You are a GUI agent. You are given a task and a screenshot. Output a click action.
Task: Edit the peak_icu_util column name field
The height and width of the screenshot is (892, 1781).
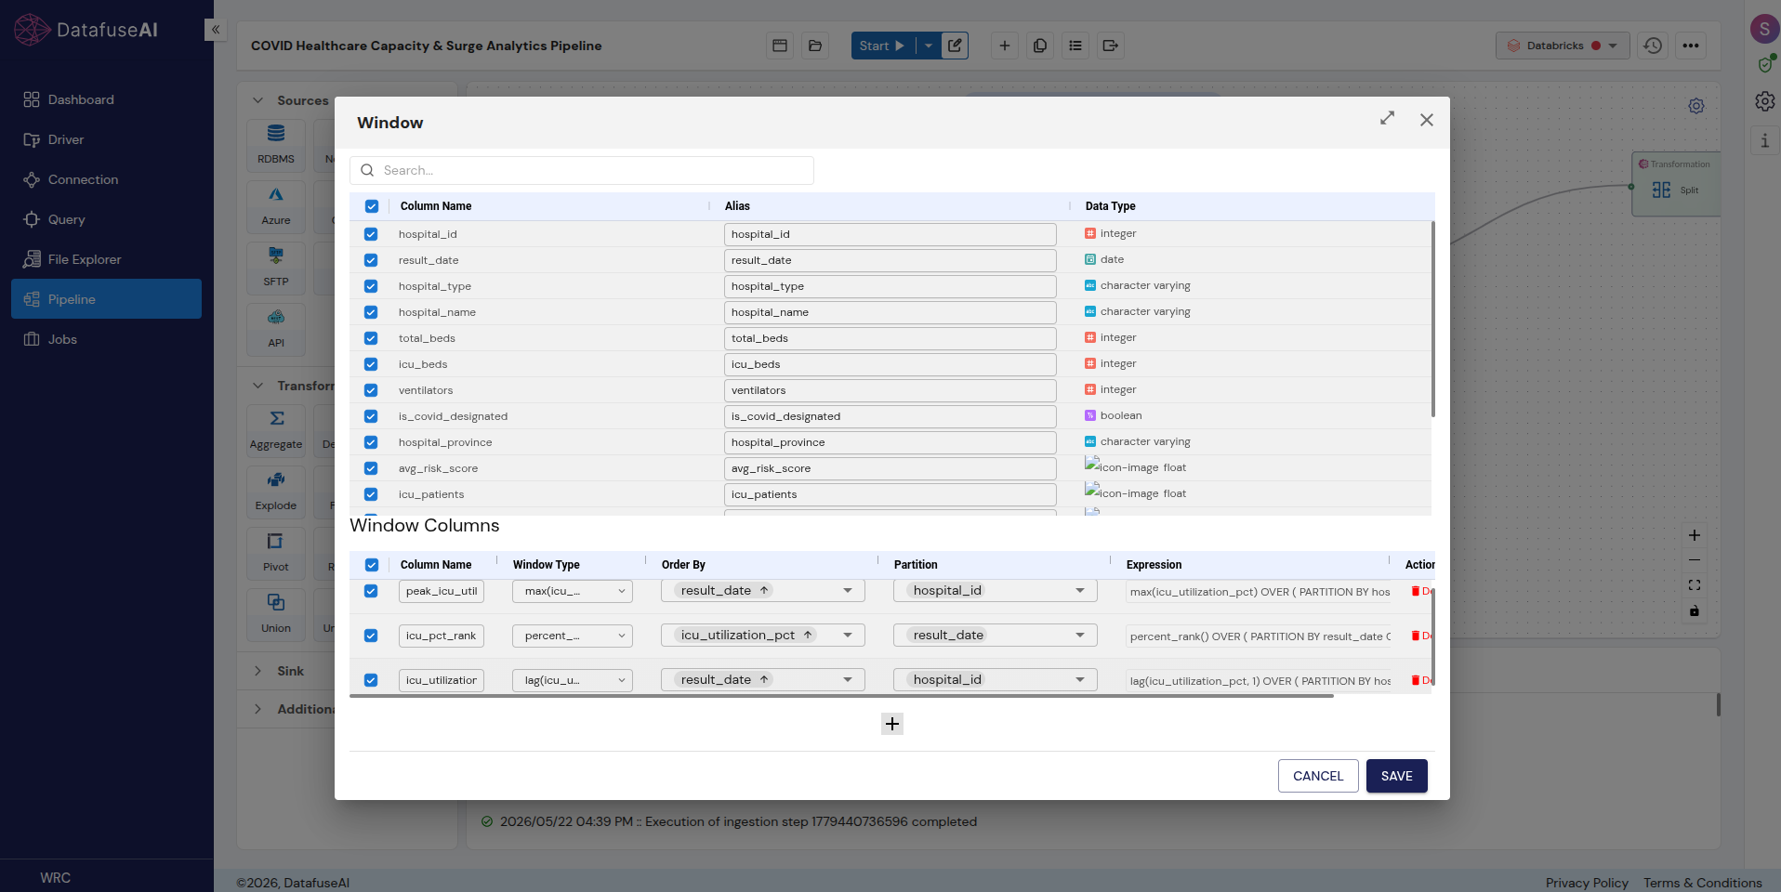442,591
